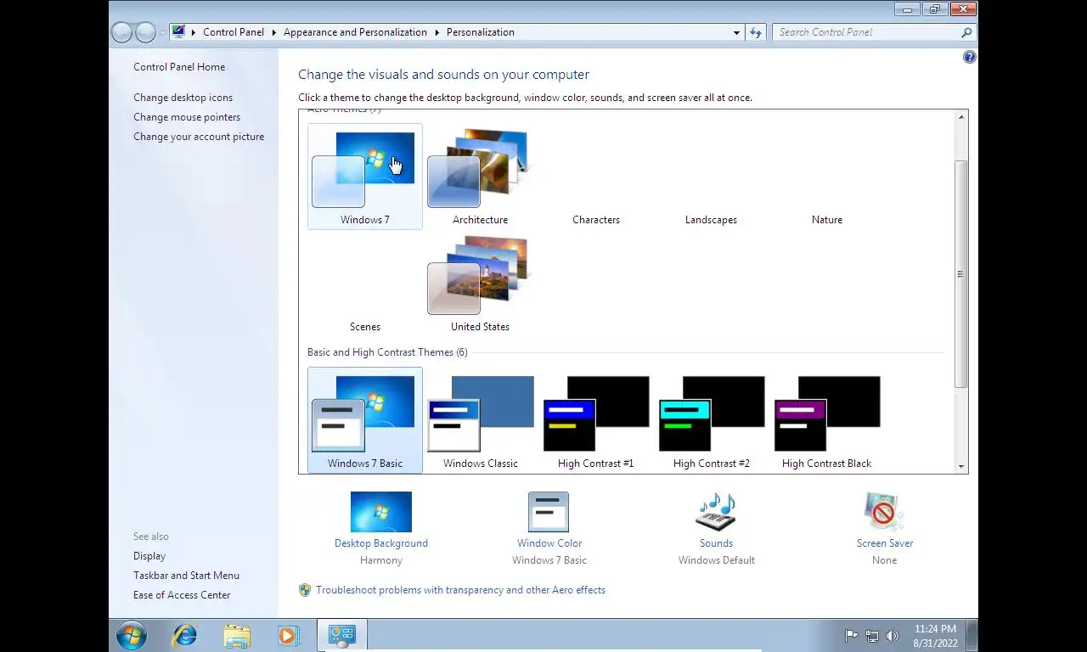Open Change your account picture
1087x652 pixels.
tap(199, 137)
